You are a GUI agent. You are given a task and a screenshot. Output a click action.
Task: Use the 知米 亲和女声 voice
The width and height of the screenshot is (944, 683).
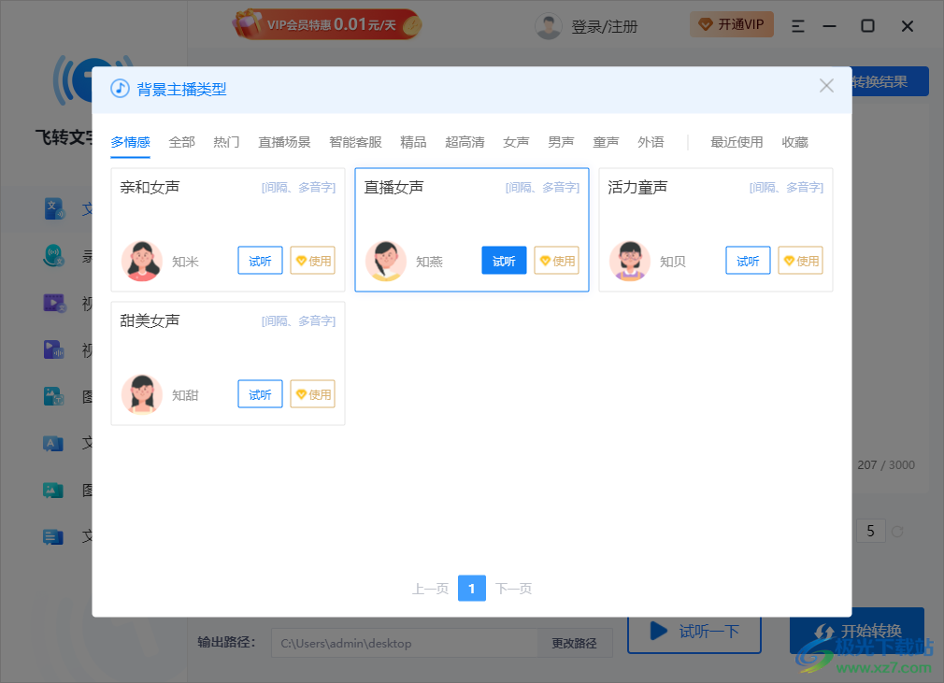(x=312, y=261)
